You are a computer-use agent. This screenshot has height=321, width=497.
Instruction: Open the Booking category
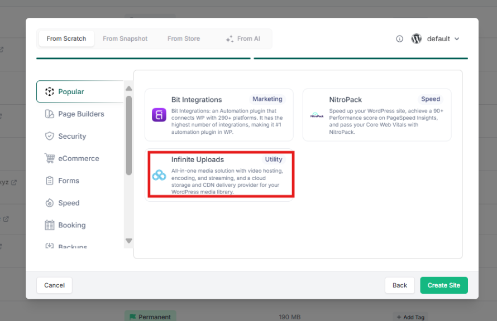[x=65, y=225]
